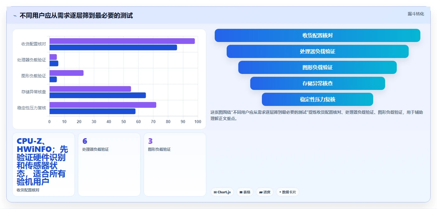Click the chart axis label 存储异常核查
This screenshot has width=437, height=209.
click(x=34, y=92)
